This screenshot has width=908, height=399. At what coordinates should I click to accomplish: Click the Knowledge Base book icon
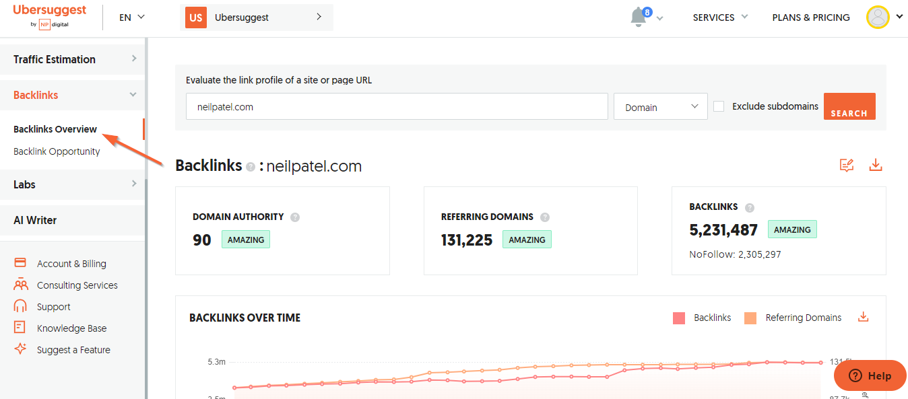[x=20, y=328]
